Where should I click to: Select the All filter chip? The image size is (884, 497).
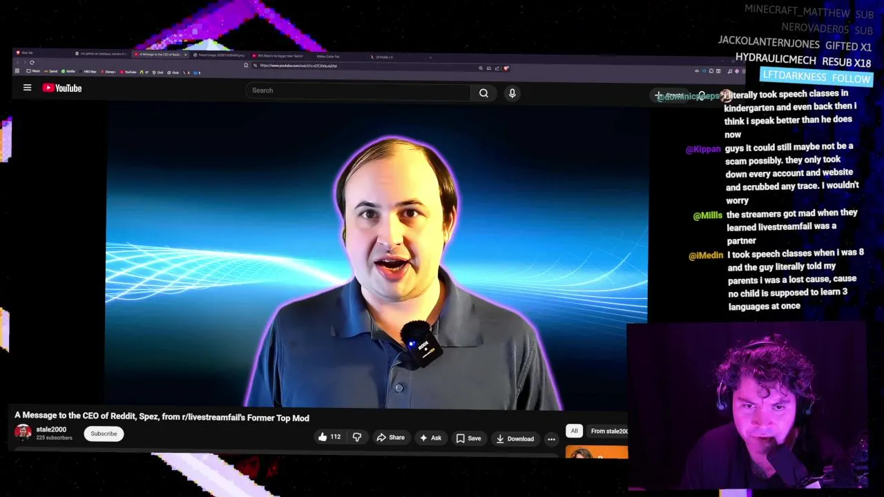tap(574, 431)
